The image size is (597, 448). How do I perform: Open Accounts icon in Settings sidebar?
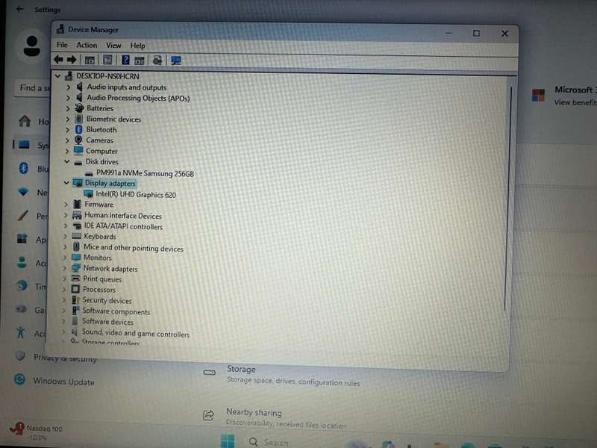(22, 263)
